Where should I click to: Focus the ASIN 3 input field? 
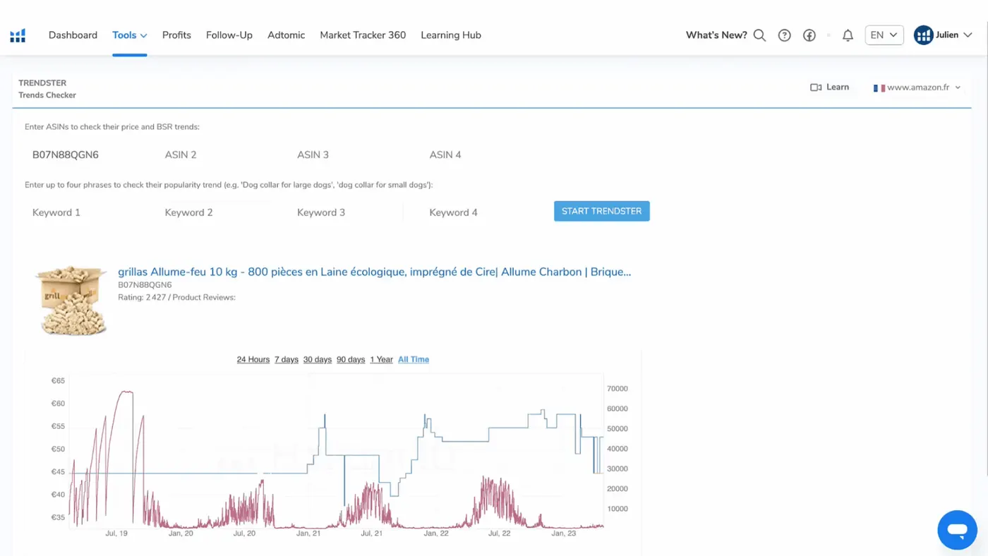click(x=350, y=155)
